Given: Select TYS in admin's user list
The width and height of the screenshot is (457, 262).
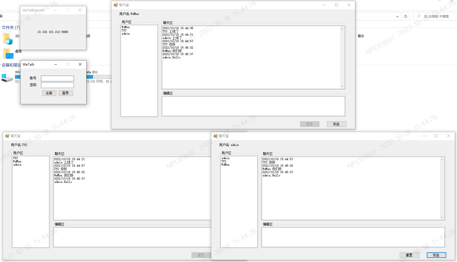Looking at the screenshot, I should [224, 161].
